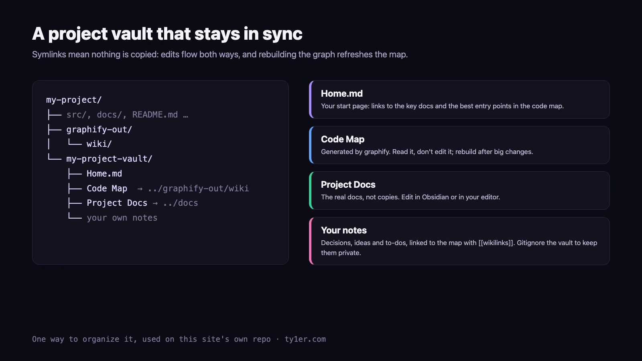Screen dimensions: 642x361
Task: Click the 'src/, docs/, README.md …' tree line
Action: (127, 115)
